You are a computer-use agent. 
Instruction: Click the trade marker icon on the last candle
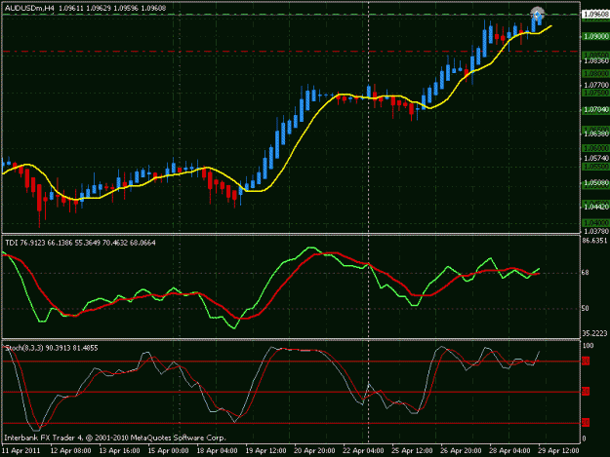coord(537,15)
